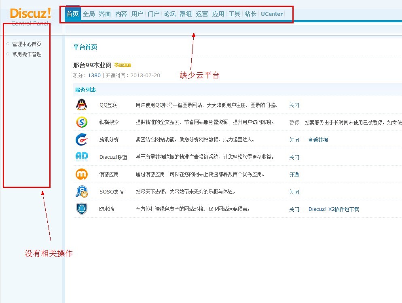Click the 漫游应用 orange icon
402x303 pixels.
[82, 174]
